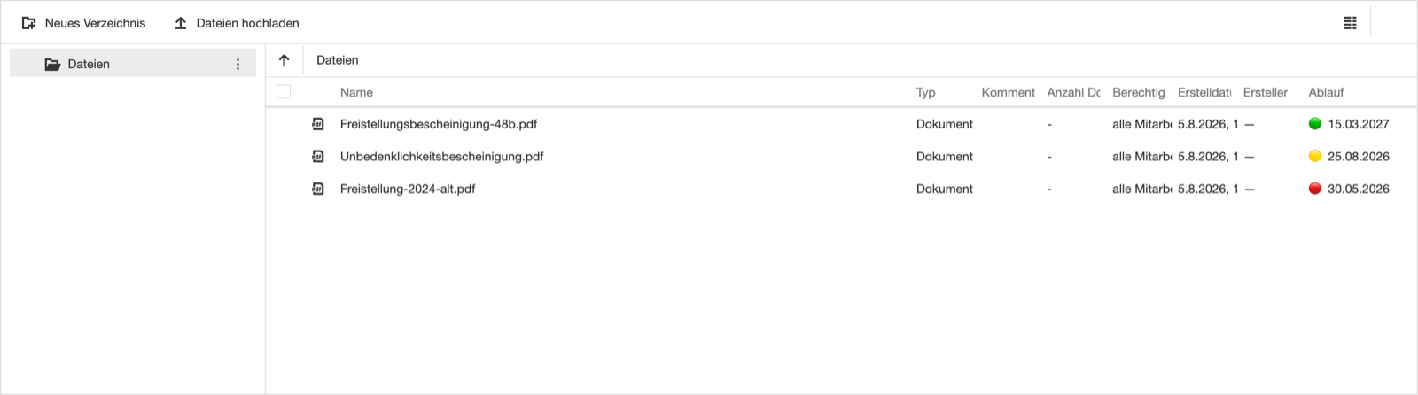The image size is (1418, 395).
Task: Select the Dateien breadcrumb label
Action: coord(338,60)
